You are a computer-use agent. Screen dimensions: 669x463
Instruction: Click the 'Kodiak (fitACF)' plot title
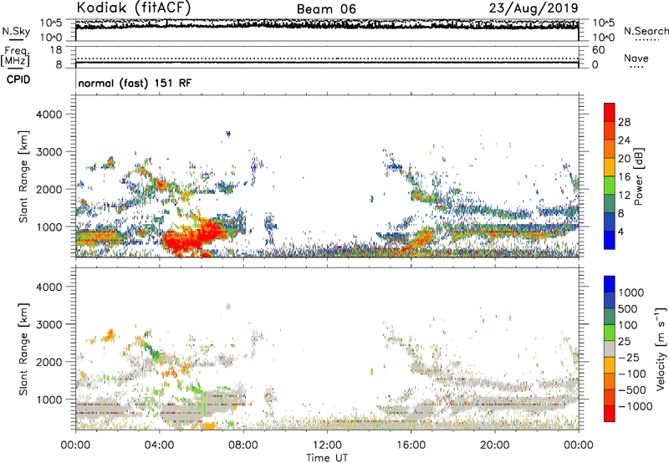[x=134, y=8]
